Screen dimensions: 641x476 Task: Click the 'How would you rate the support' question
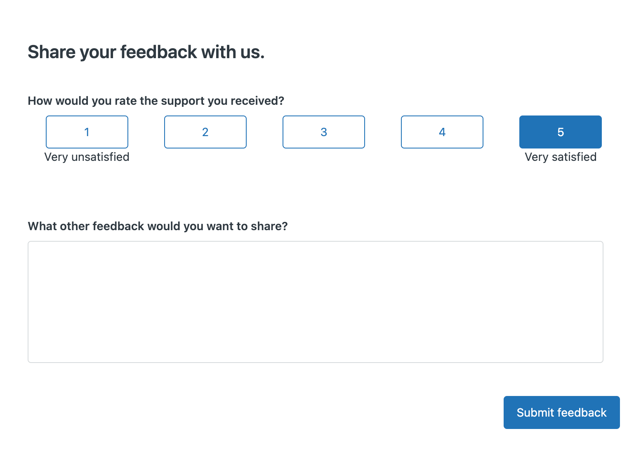click(156, 101)
